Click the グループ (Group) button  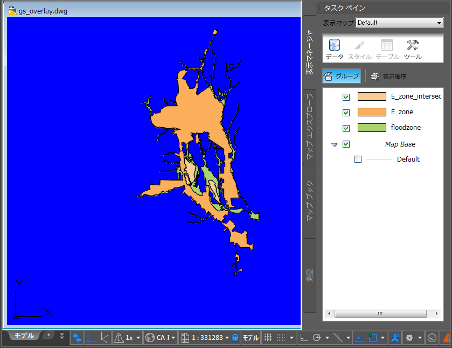[x=342, y=76]
